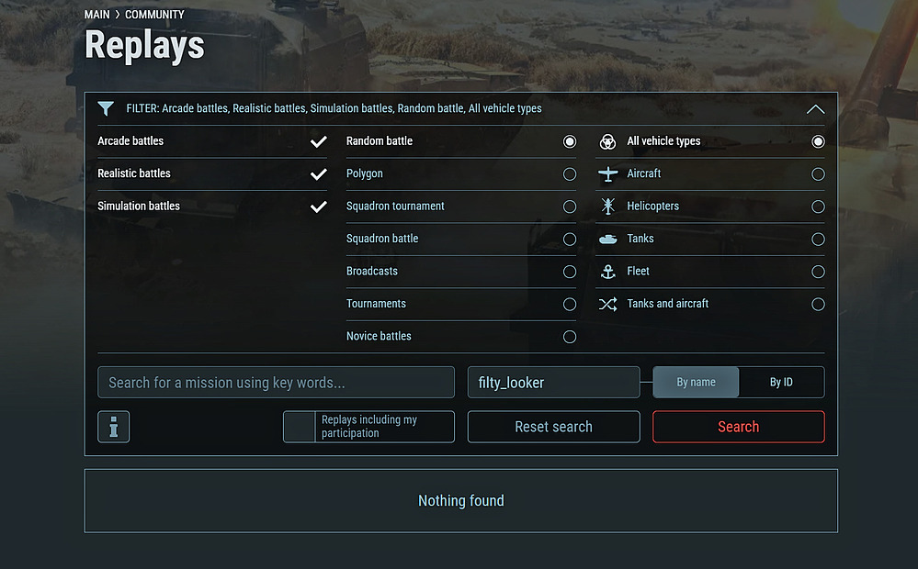
Task: Click the Tanks and aircraft shuffle icon
Action: point(607,304)
